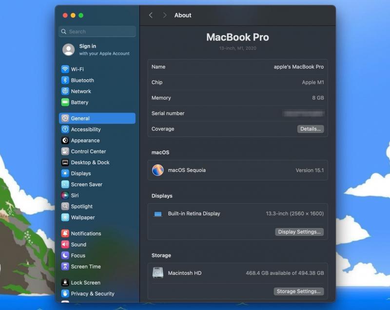Click the Screen Time hourglass icon
The image size is (390, 310).
[x=65, y=267]
